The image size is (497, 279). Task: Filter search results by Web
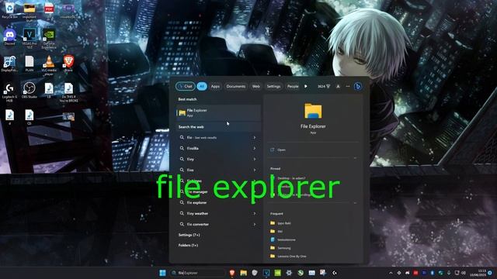(x=255, y=86)
